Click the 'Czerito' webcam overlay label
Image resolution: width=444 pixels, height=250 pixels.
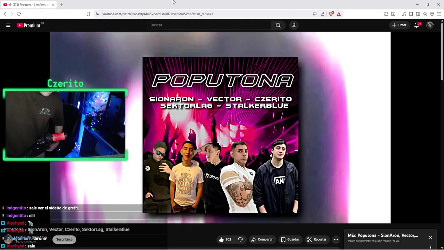coord(66,83)
